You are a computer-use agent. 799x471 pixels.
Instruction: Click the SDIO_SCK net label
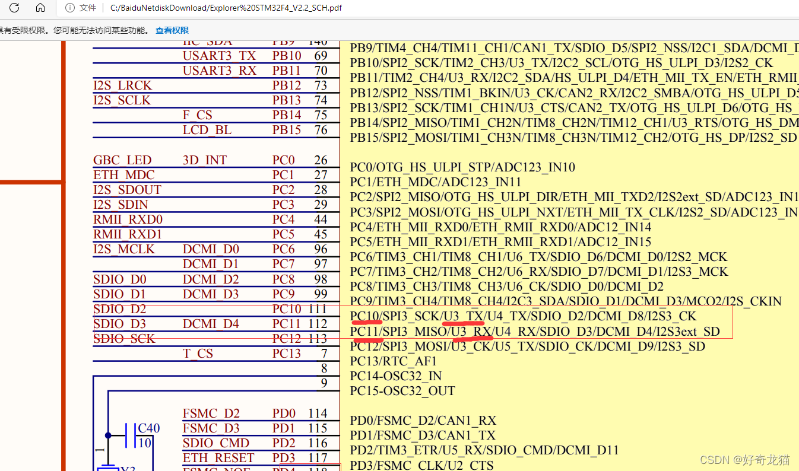(124, 339)
